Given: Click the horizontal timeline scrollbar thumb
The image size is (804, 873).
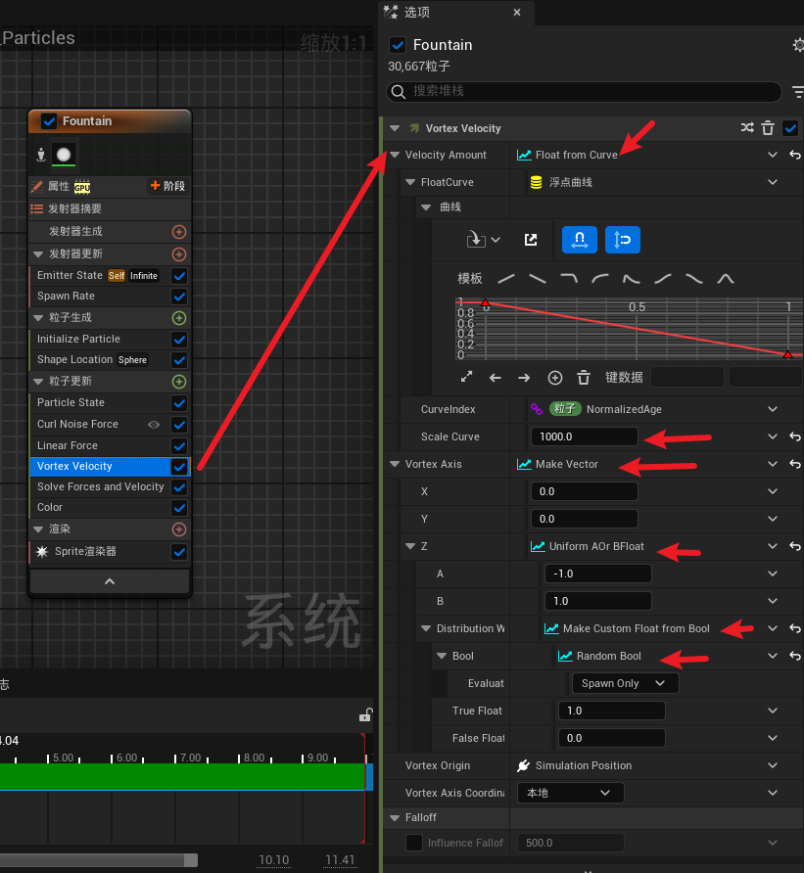Looking at the screenshot, I should click(99, 860).
